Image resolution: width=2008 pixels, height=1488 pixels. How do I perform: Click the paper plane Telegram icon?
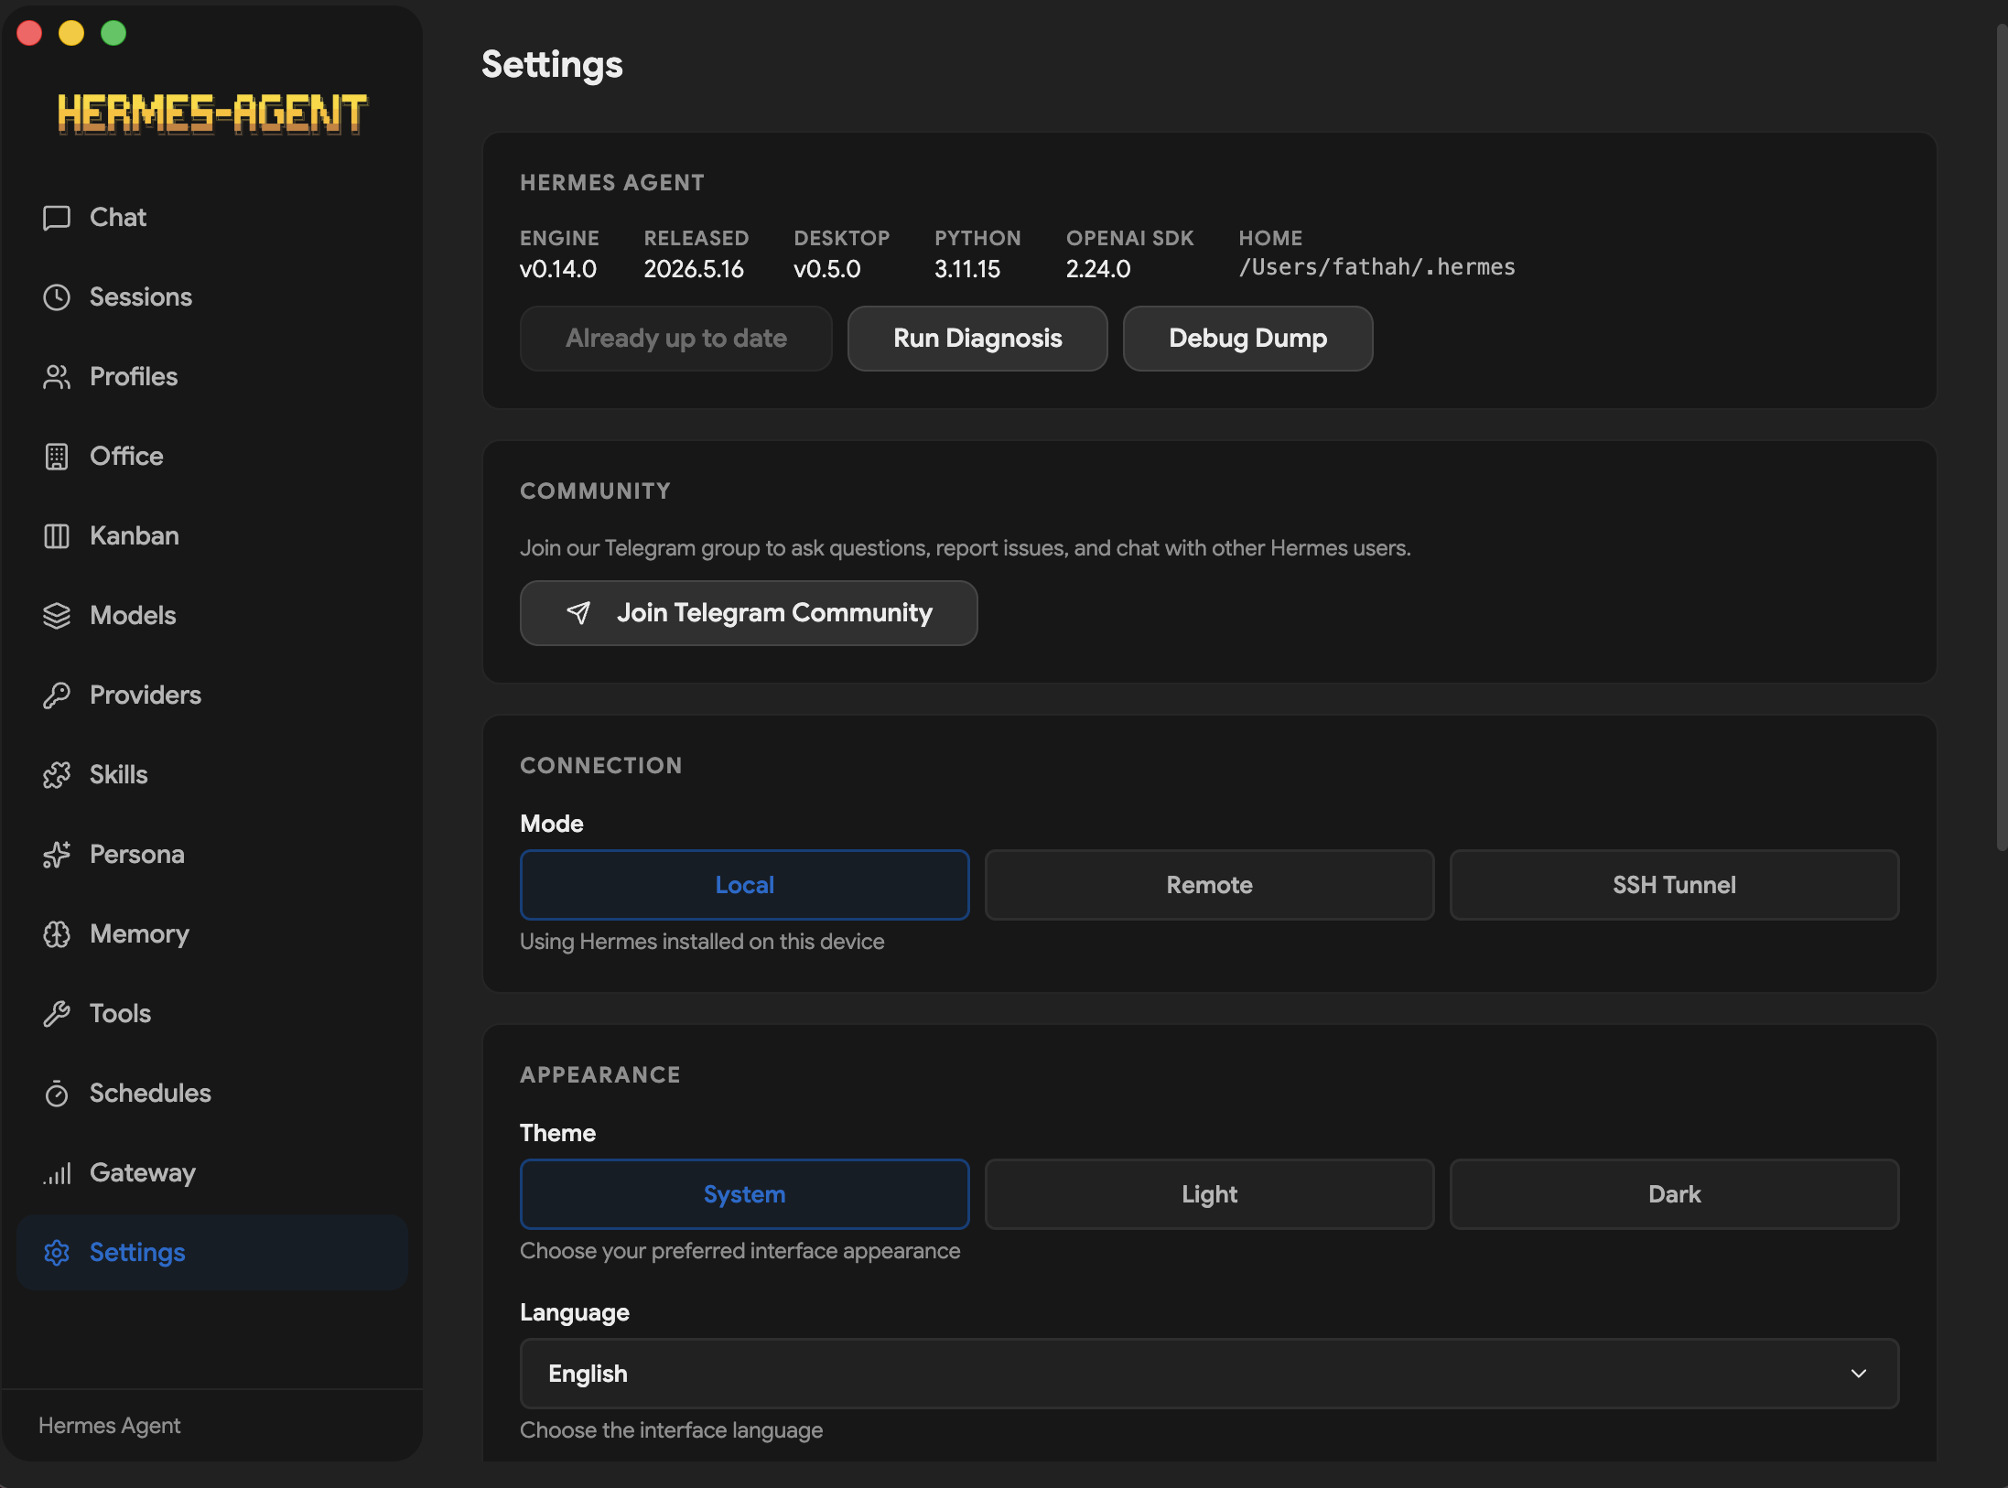(x=578, y=612)
